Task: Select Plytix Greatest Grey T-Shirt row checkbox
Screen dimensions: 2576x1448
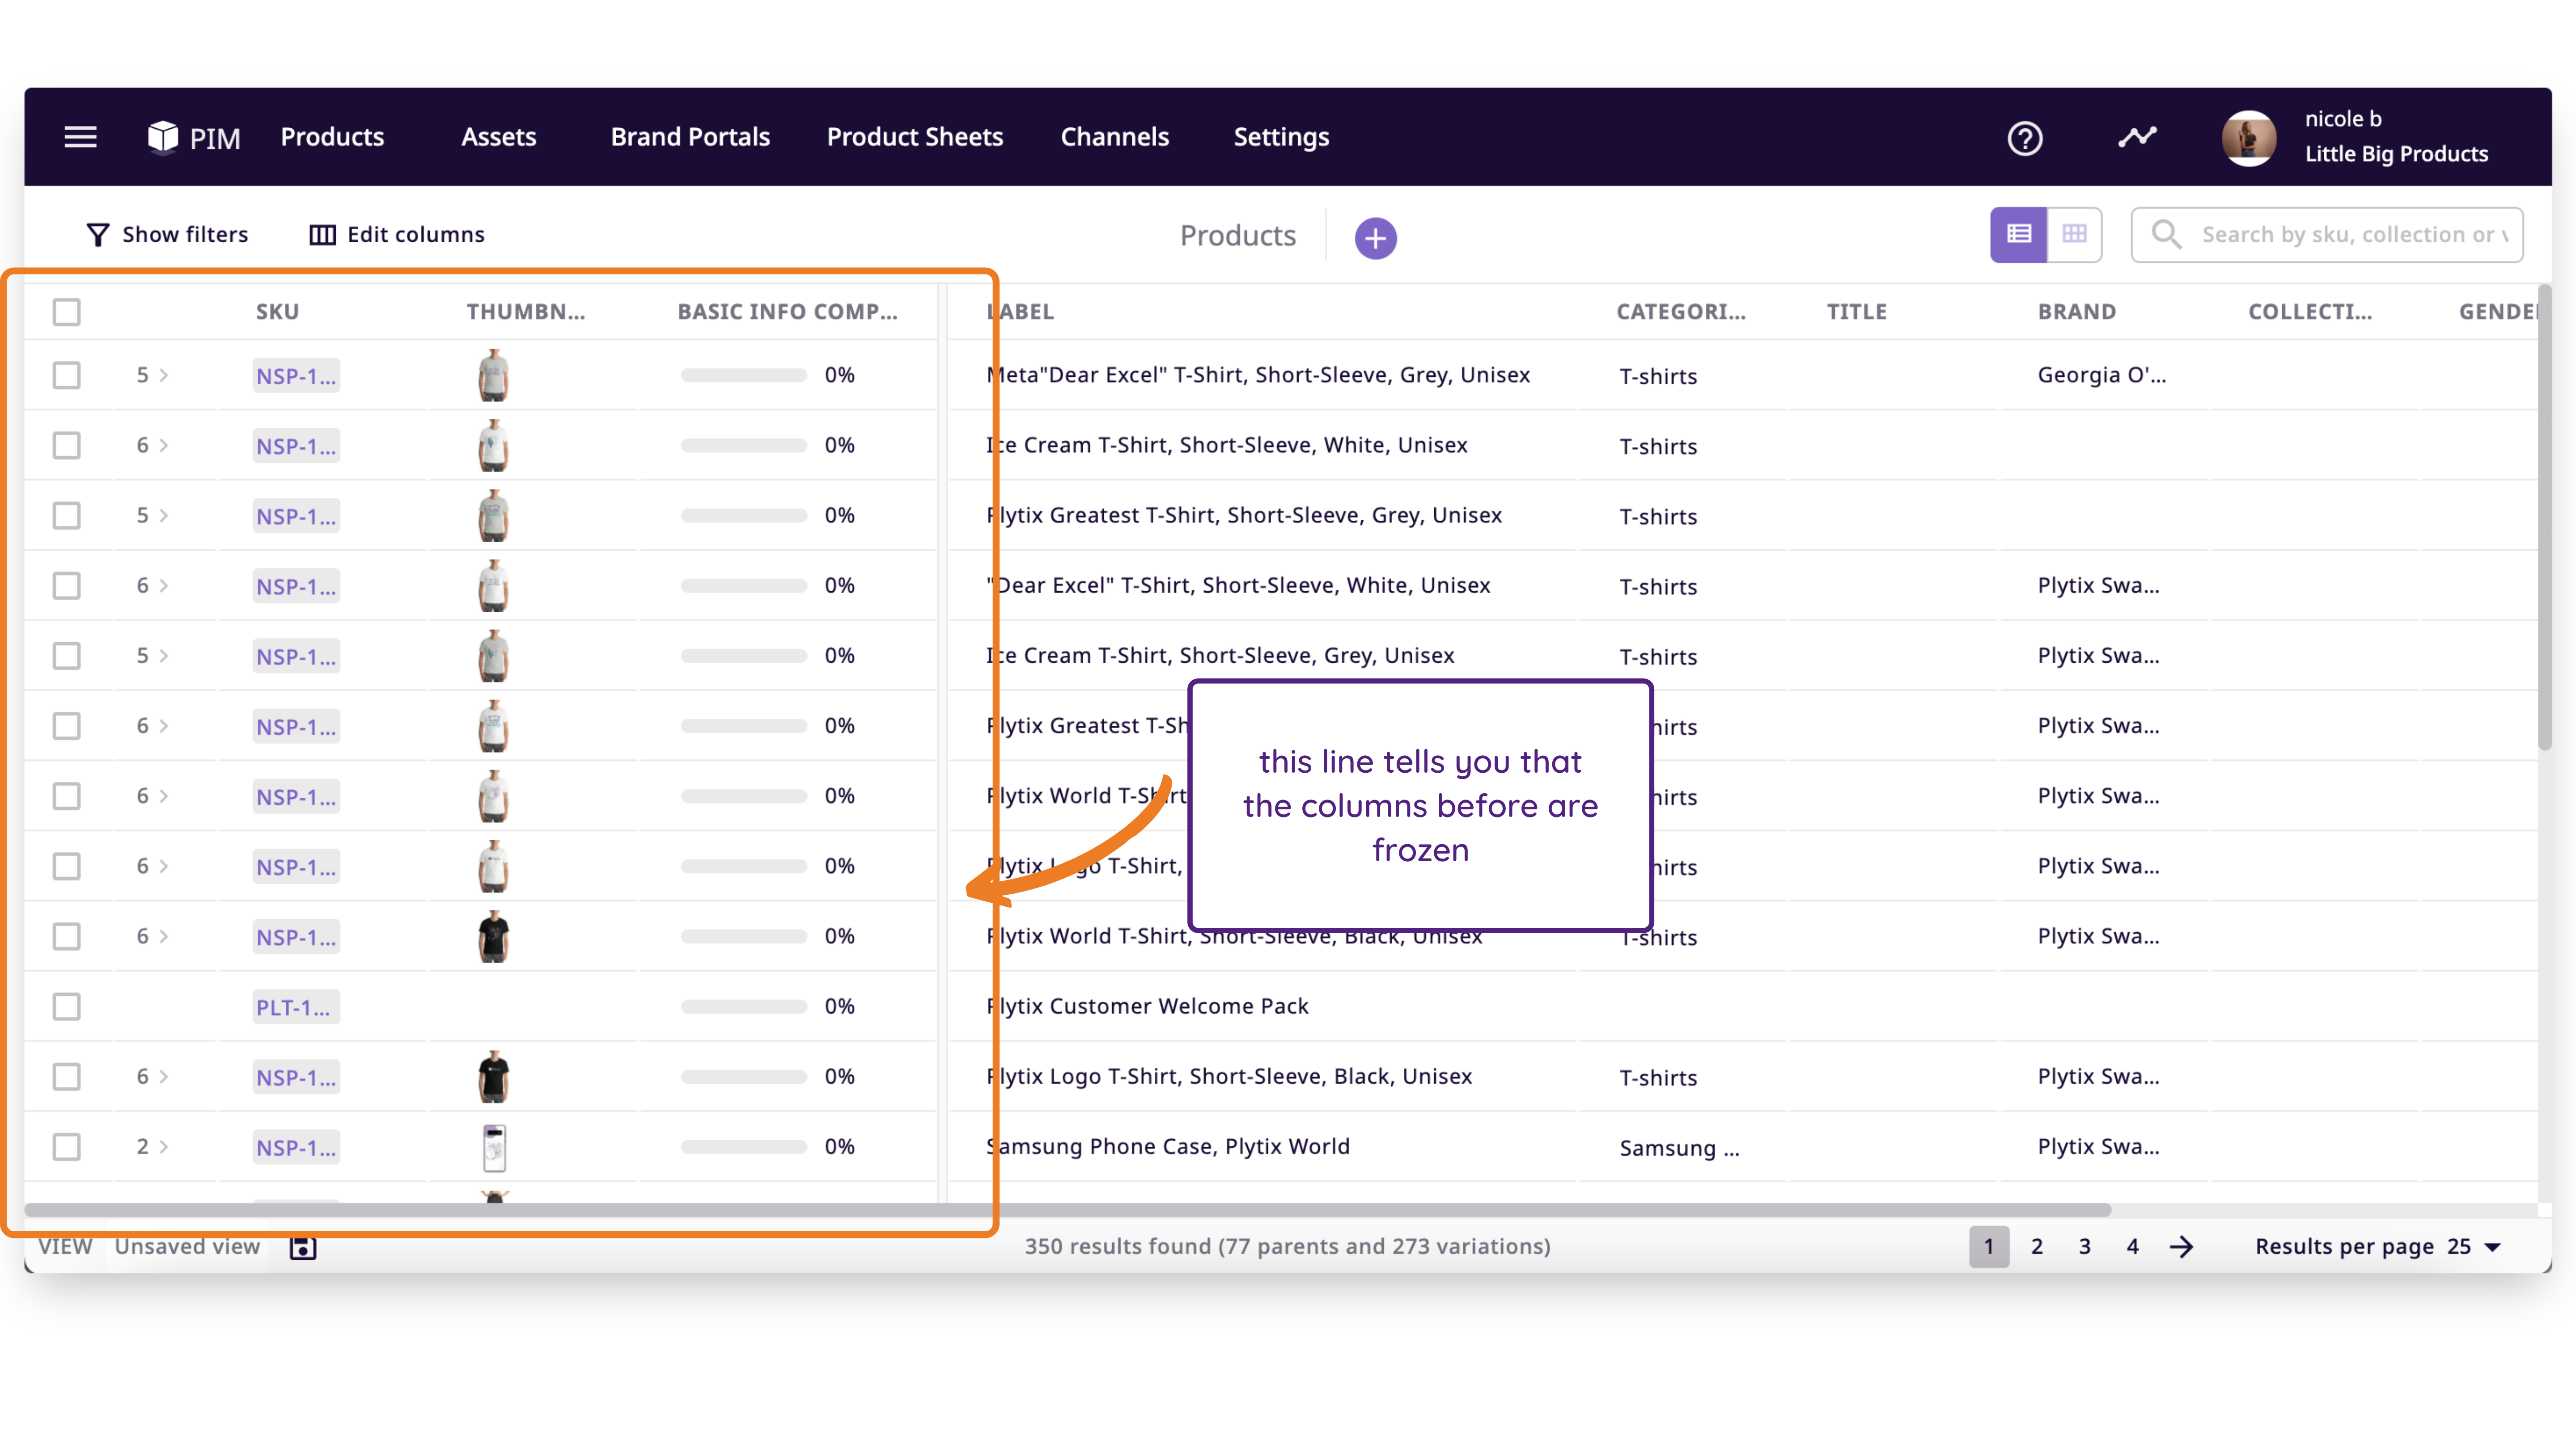Action: click(67, 516)
